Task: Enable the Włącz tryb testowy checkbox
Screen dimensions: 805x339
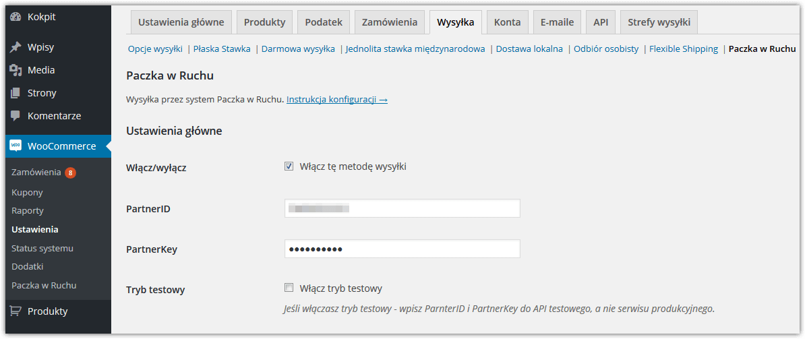Action: tap(289, 288)
